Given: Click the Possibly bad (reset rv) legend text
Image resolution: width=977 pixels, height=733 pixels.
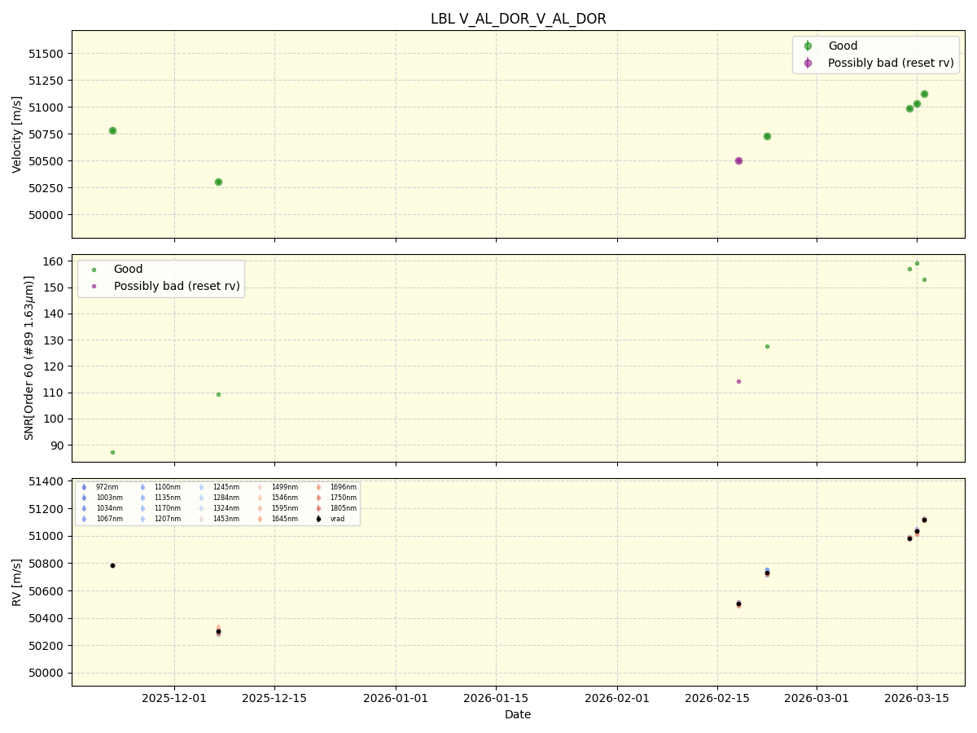Looking at the screenshot, I should [x=890, y=63].
